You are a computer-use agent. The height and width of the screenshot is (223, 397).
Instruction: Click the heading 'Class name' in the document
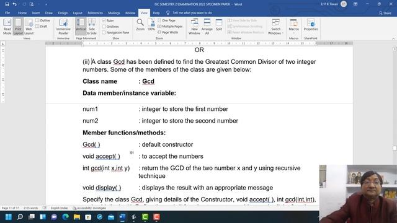point(100,81)
